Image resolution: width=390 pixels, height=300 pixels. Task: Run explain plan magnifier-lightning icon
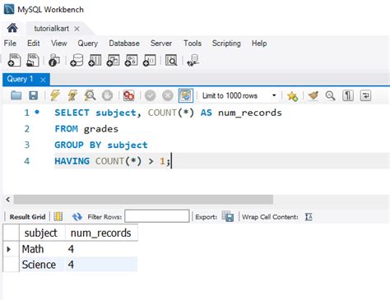point(90,95)
